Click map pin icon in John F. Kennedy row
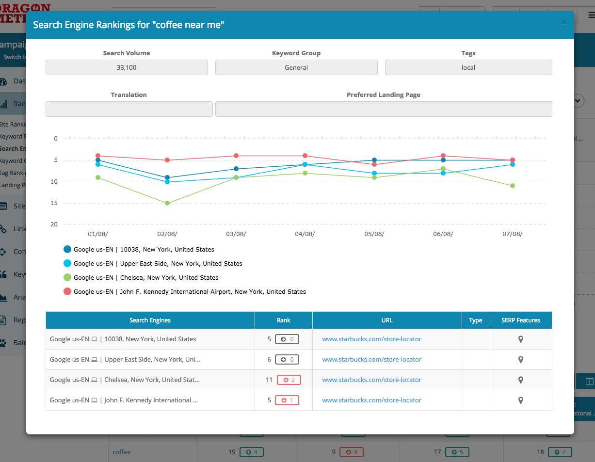Image resolution: width=595 pixels, height=462 pixels. tap(521, 400)
